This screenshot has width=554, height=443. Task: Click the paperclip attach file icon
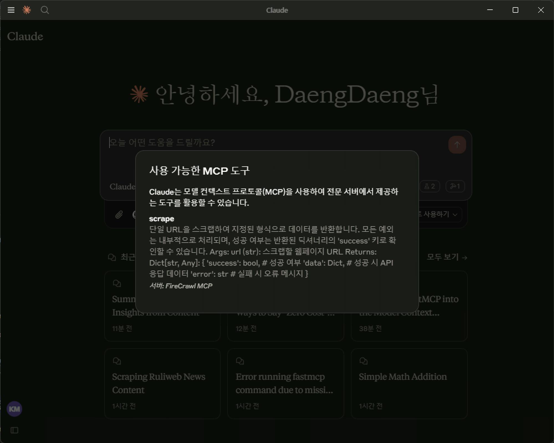click(x=119, y=214)
